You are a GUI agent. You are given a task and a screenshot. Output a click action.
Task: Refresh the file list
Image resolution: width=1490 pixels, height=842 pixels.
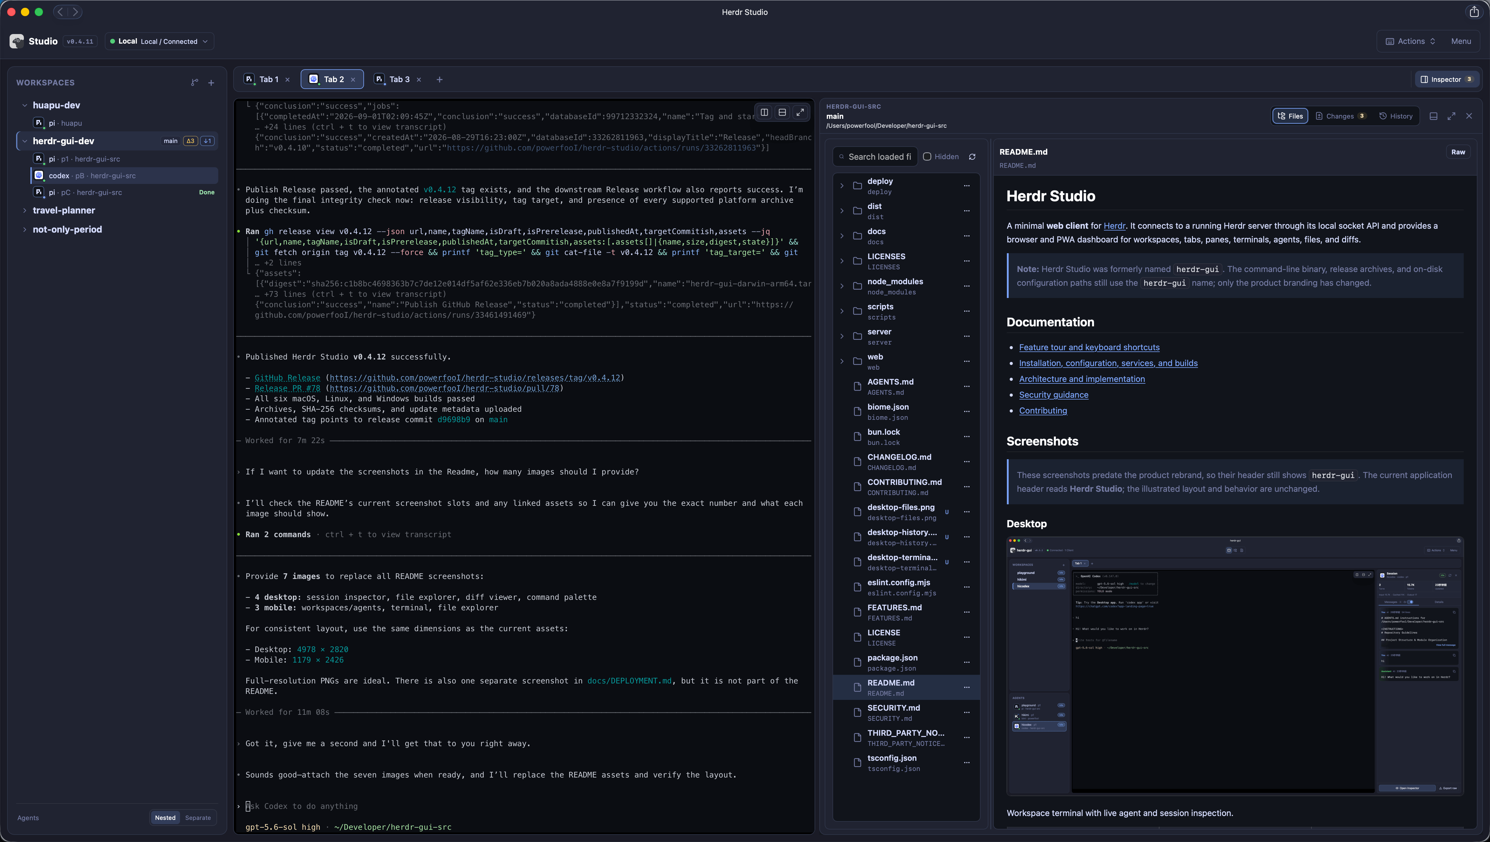click(972, 157)
